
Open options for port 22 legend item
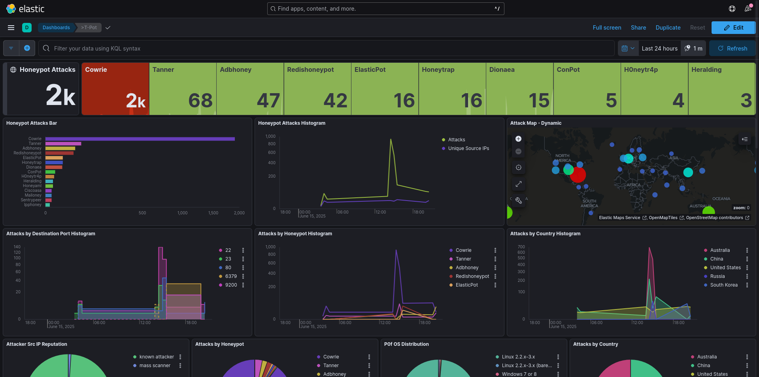[x=243, y=250]
